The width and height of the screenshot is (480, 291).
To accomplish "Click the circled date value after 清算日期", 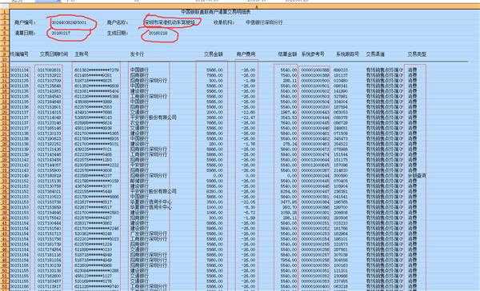I will point(61,33).
